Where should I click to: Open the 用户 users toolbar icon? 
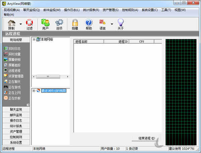(x=45, y=24)
